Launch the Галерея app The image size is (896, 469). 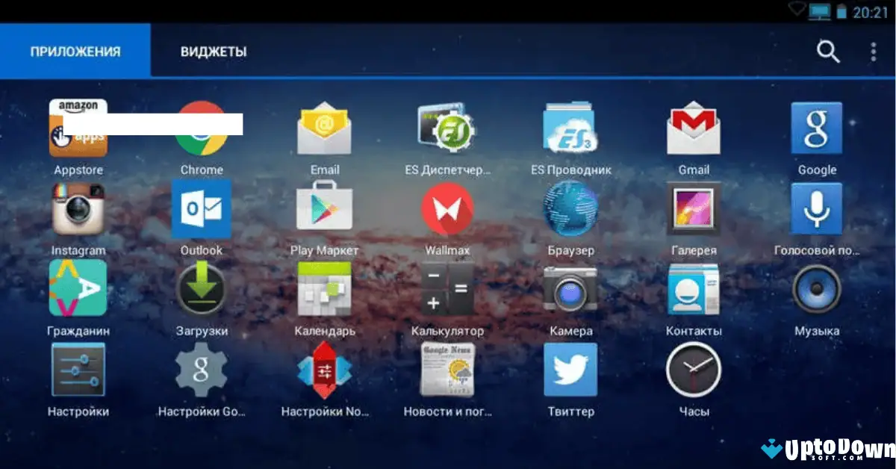click(x=693, y=210)
